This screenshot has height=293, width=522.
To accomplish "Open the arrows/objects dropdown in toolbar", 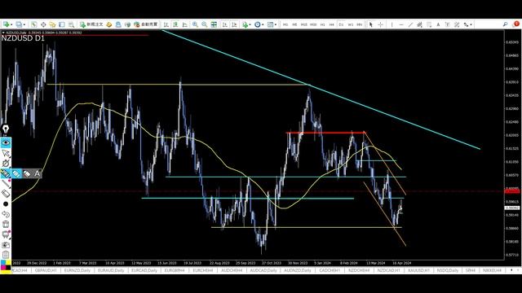I will tap(467, 24).
